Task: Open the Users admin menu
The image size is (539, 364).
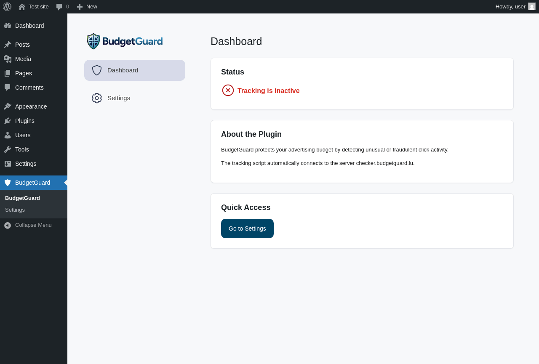Action: click(34, 135)
